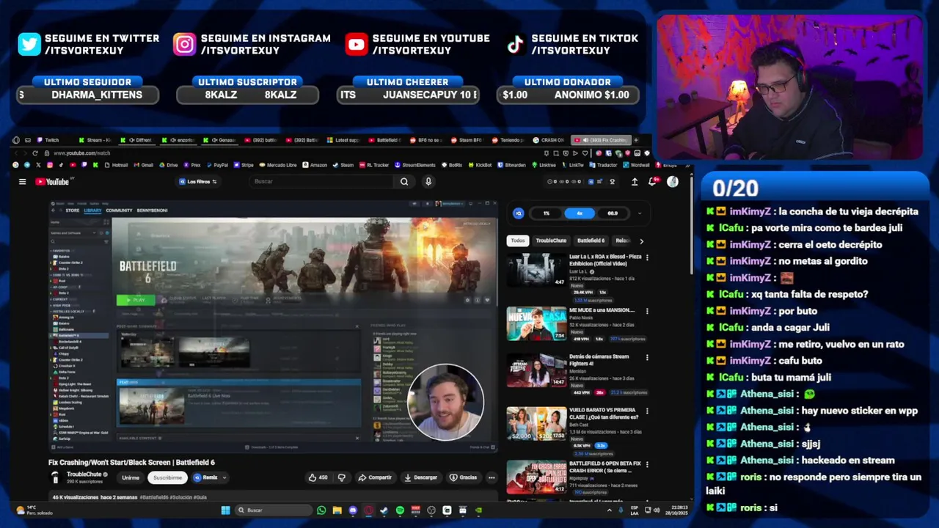Open the TroubleChute channel avatar
The image size is (939, 528).
55,477
